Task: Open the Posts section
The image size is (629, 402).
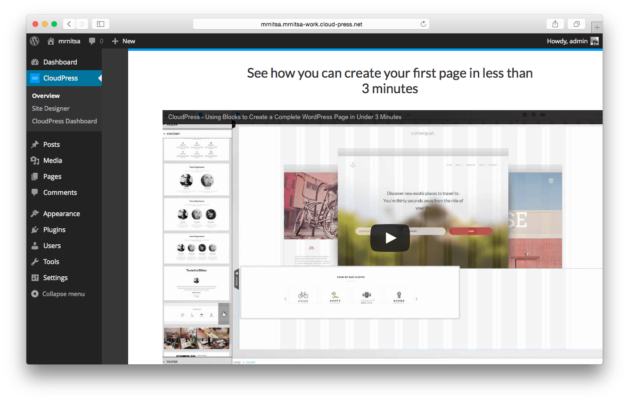Action: [51, 145]
